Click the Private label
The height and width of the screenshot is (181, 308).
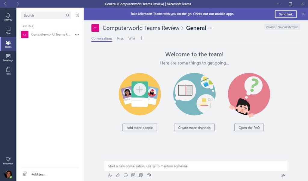click(270, 27)
